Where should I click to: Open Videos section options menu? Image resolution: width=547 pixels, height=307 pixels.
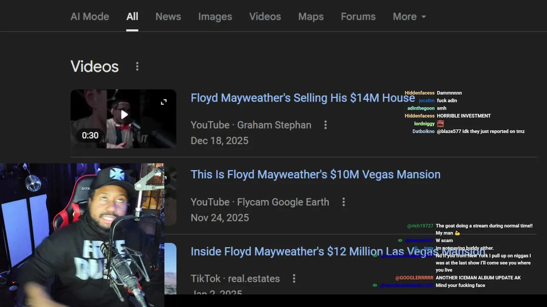137,67
